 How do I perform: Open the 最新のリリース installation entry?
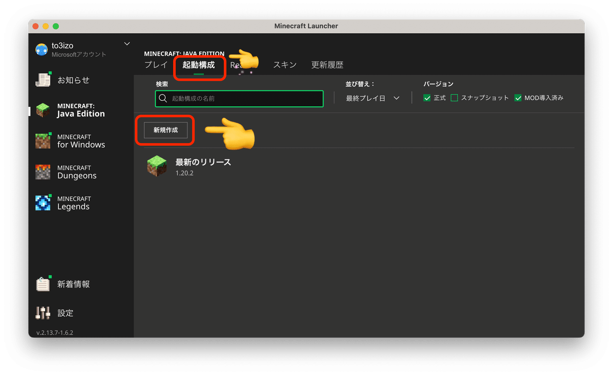tap(359, 167)
